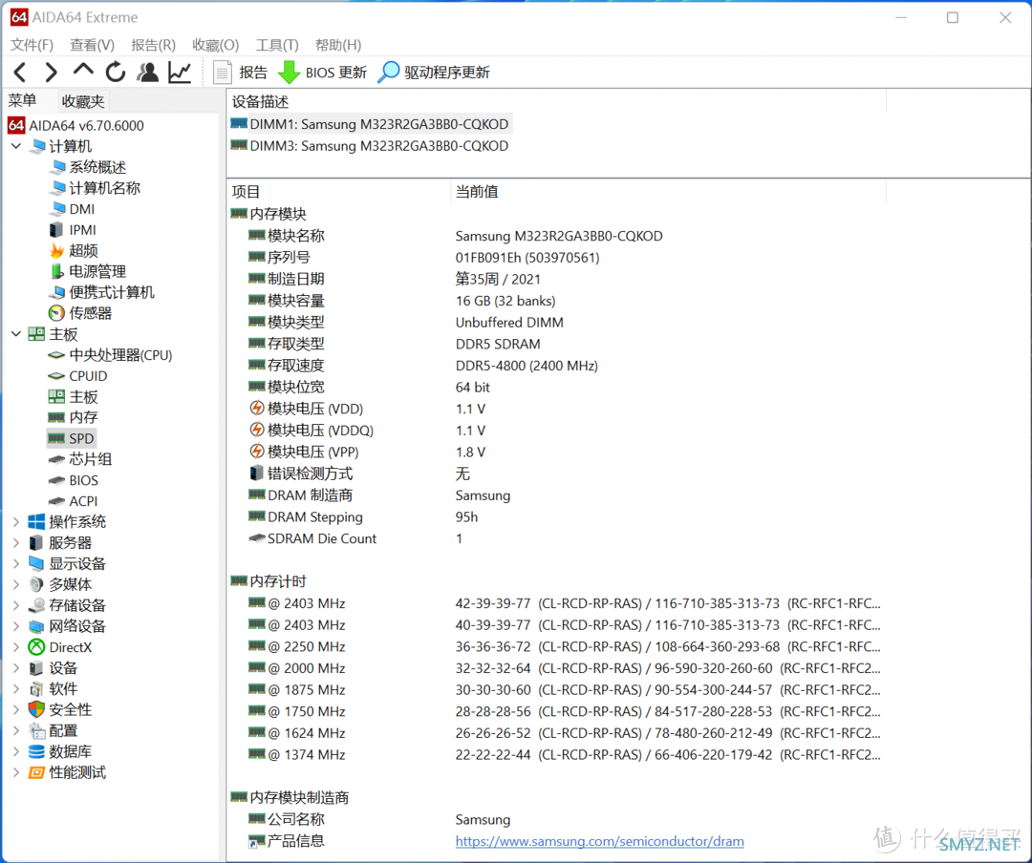Expand the 存储设备 tree node
Viewport: 1032px width, 863px height.
click(x=16, y=606)
